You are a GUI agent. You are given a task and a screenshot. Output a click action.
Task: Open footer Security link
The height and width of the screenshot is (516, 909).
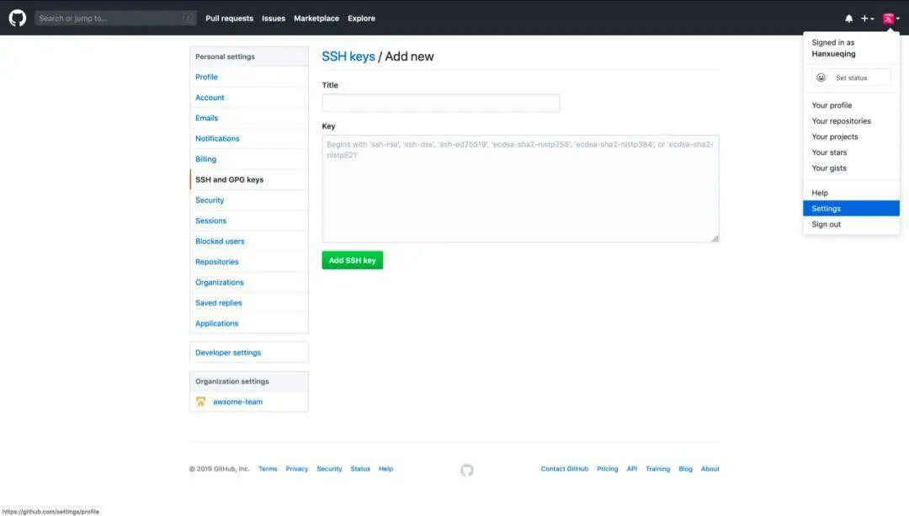[x=329, y=469]
